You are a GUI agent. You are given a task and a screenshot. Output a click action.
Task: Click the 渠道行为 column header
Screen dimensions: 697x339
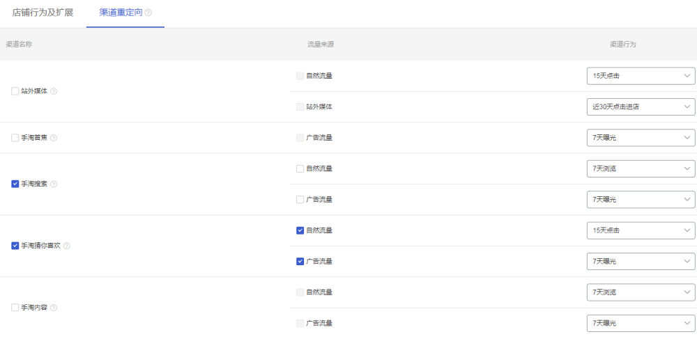pos(623,44)
